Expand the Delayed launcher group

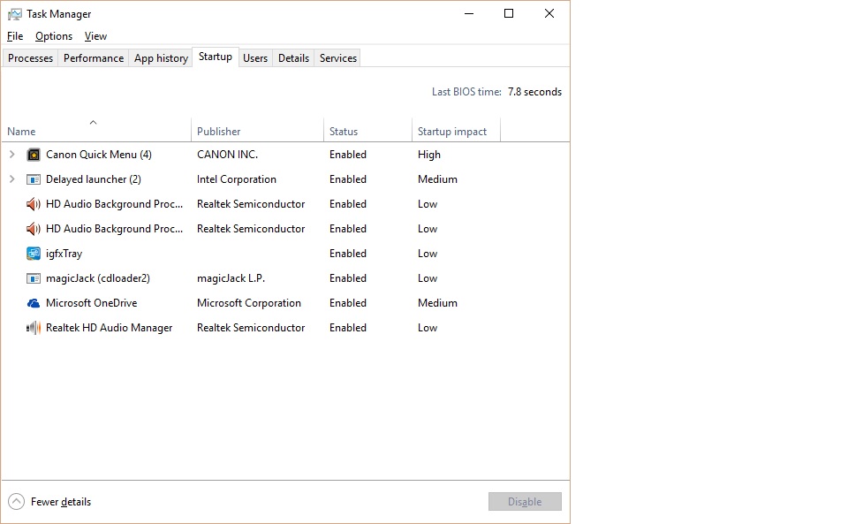11,179
